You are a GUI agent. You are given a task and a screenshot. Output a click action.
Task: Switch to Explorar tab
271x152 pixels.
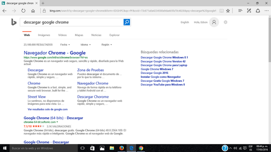click(115, 35)
